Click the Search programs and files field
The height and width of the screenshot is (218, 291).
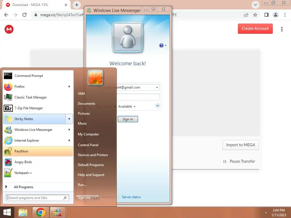[x=38, y=198]
